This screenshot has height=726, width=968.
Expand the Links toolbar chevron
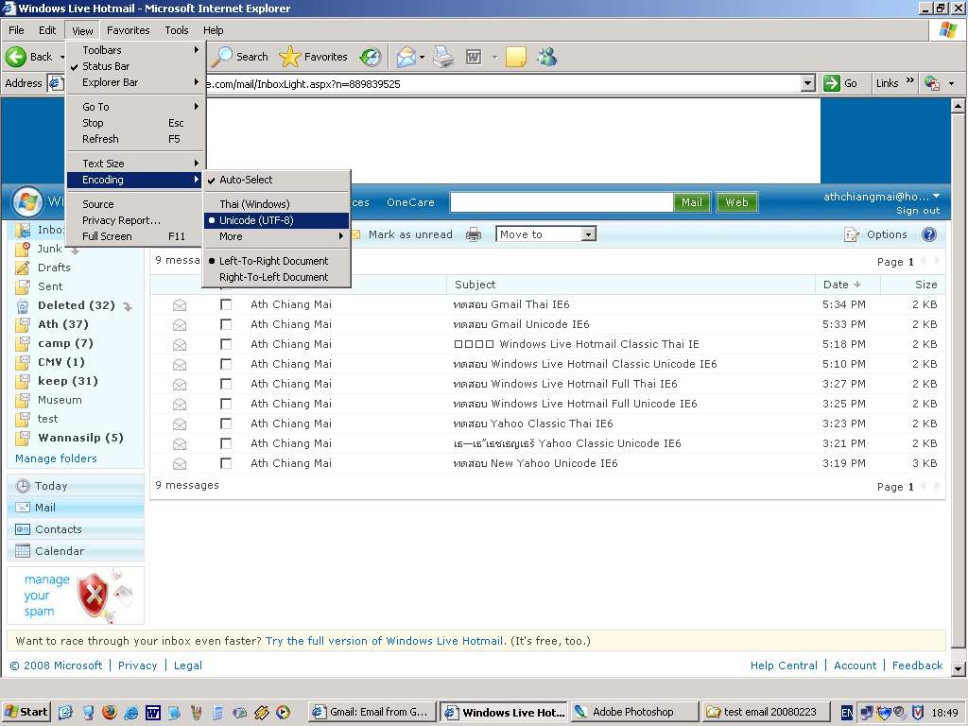click(x=910, y=81)
